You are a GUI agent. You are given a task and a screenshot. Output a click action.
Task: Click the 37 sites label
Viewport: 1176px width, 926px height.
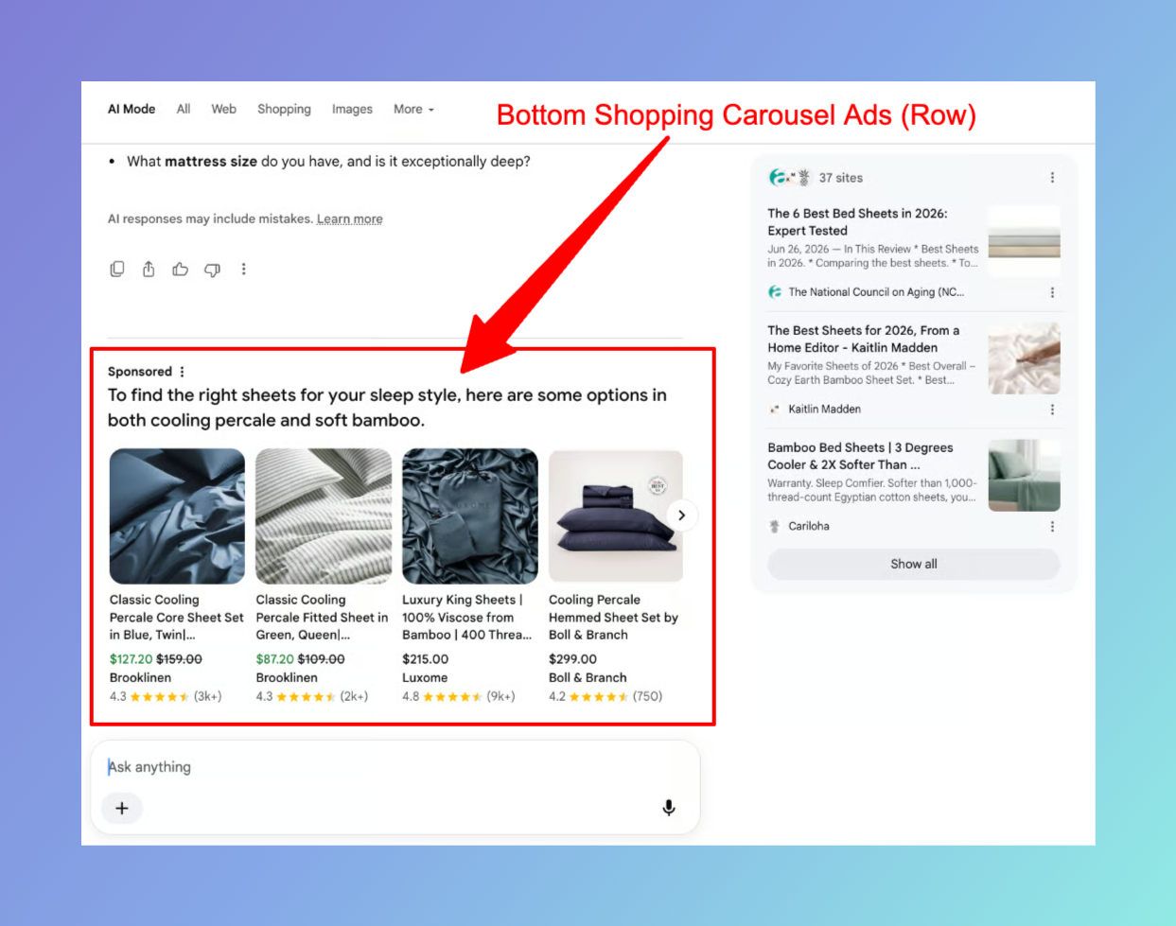(x=841, y=178)
